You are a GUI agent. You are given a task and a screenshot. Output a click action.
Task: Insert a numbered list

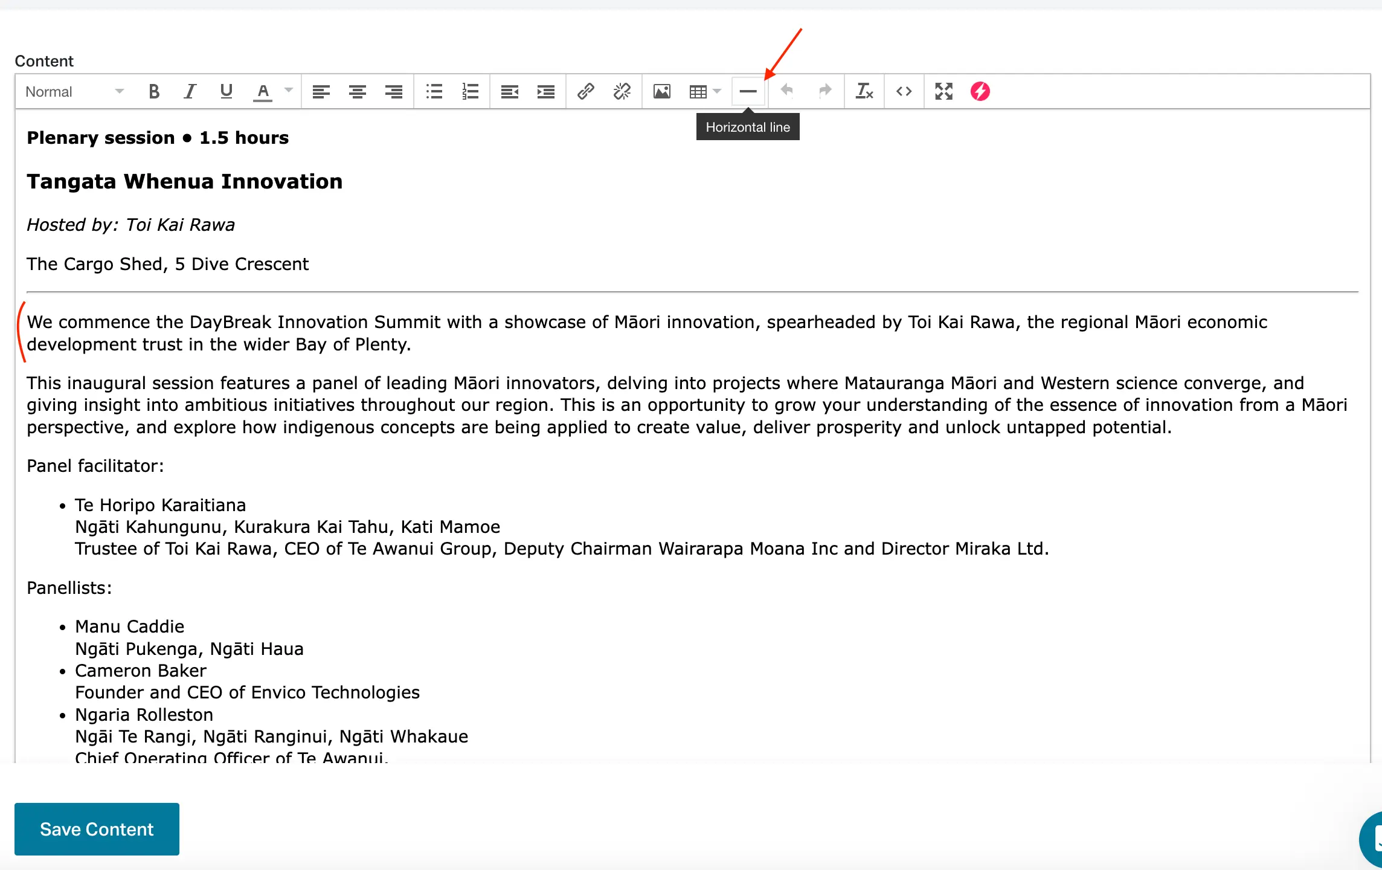(470, 91)
